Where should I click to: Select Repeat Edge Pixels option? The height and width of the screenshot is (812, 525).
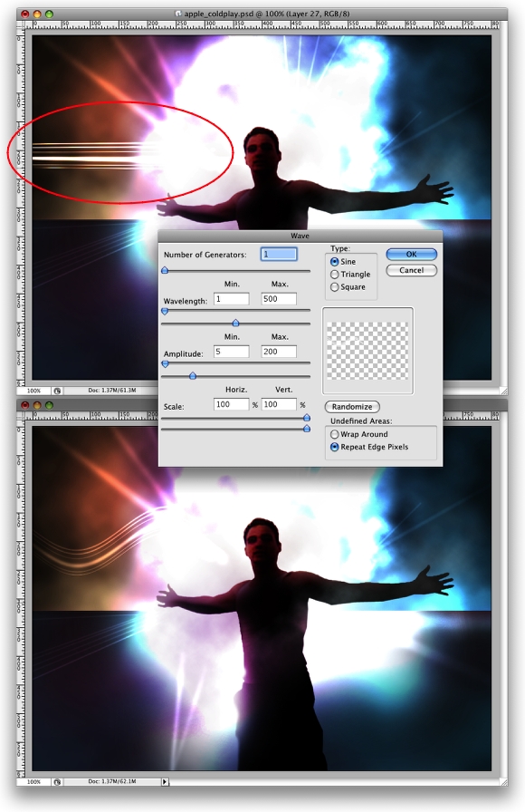tap(334, 447)
